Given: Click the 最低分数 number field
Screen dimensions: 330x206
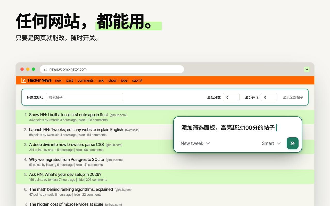Looking at the screenshot, I should 231,97.
